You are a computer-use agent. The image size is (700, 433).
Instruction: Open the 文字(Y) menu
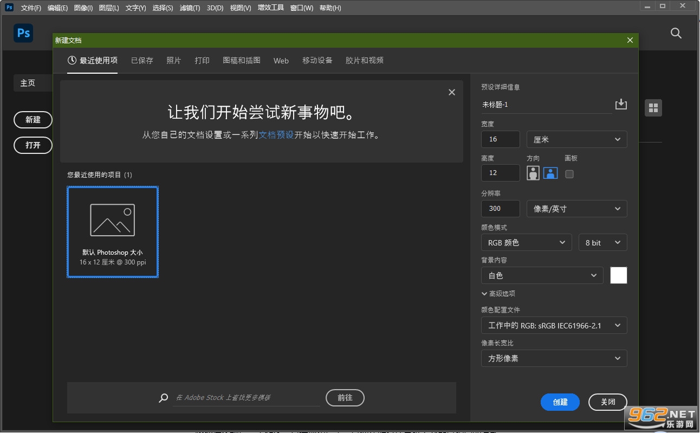coord(135,8)
